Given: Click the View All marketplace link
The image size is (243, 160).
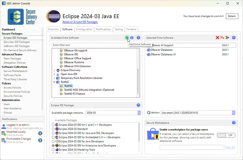Looking at the screenshot, I should 230,147.
